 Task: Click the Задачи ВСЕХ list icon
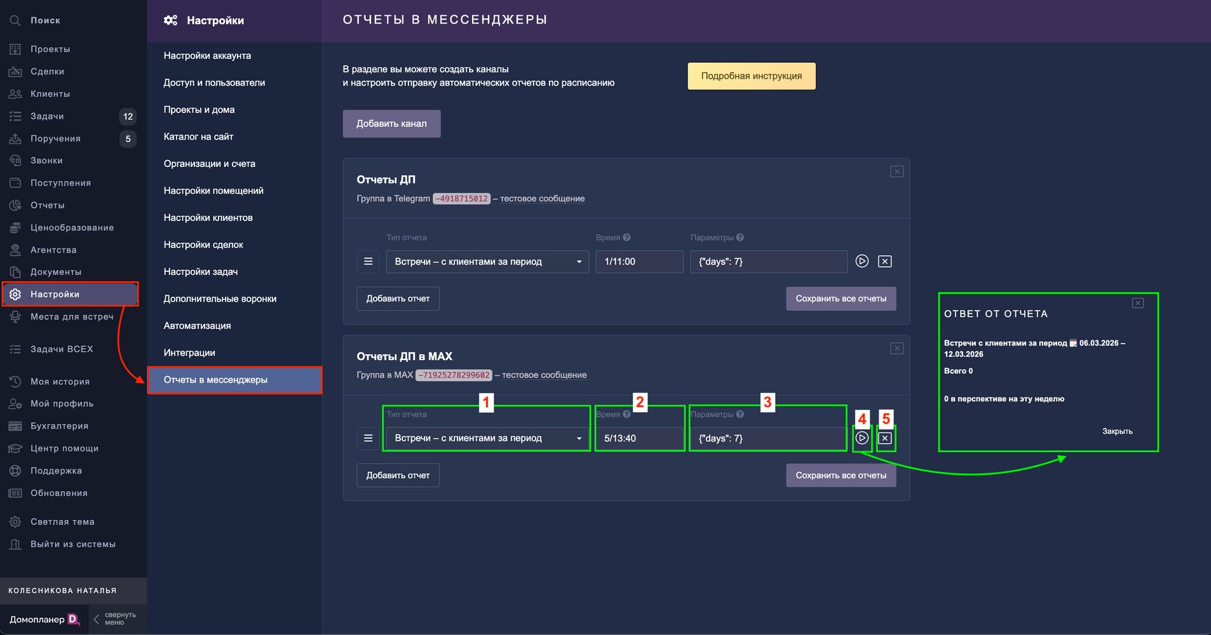tap(15, 349)
